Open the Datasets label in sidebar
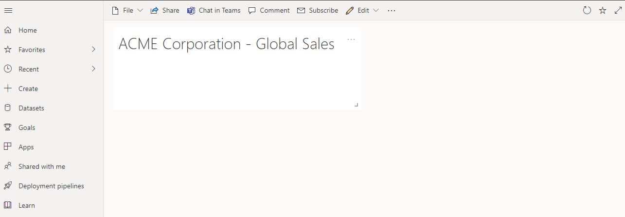This screenshot has width=625, height=217. [x=31, y=108]
